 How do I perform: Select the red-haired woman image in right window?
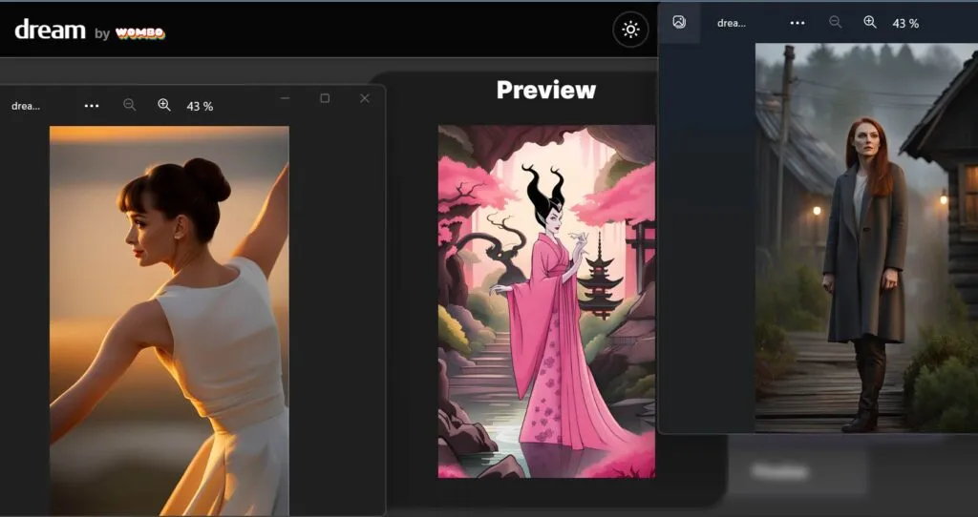point(866,238)
